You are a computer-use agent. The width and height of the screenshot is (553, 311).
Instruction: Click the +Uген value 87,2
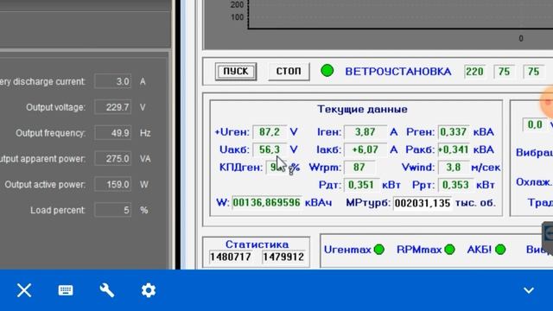(x=270, y=132)
